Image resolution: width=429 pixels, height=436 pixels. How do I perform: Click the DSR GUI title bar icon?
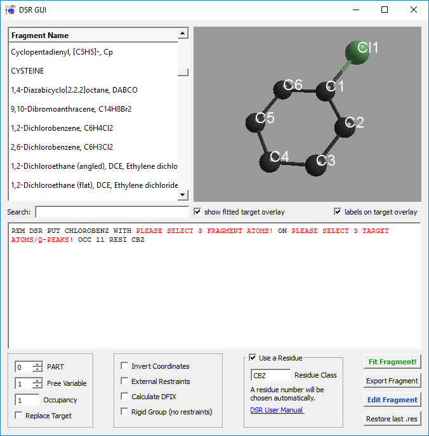pos(10,10)
